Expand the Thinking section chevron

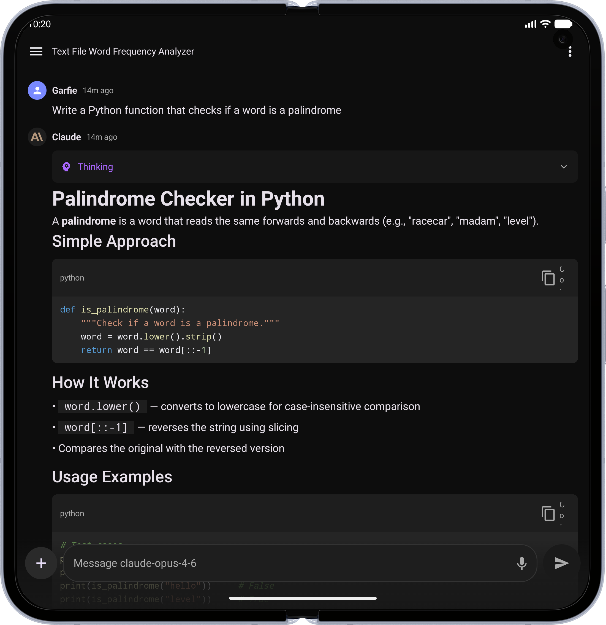coord(563,167)
